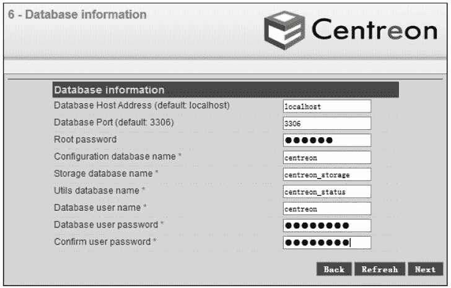Click the Database user password field
This screenshot has width=451, height=288.
(326, 226)
